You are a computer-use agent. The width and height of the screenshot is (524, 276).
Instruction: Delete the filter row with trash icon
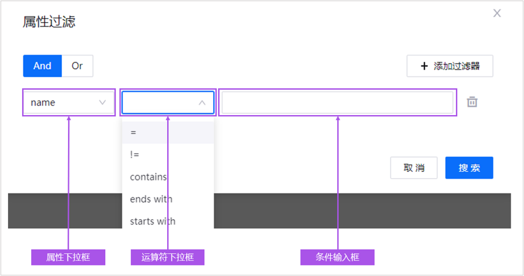point(472,102)
